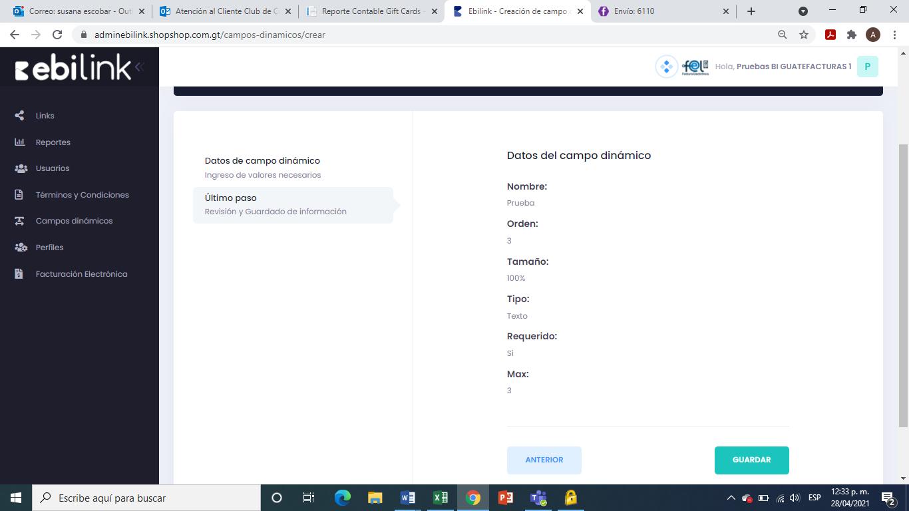Viewport: 909px width, 511px height.
Task: Open Excel from the Windows taskbar
Action: (441, 498)
